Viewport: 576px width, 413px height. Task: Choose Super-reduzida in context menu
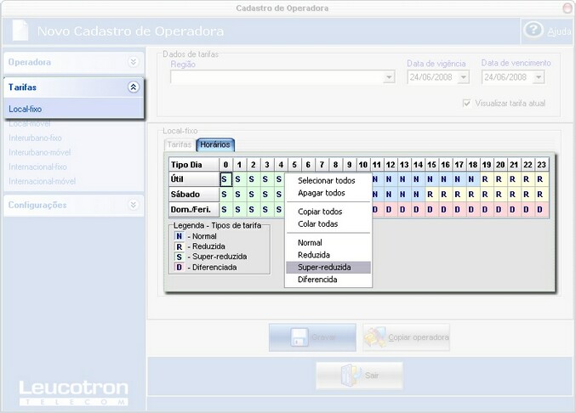click(328, 267)
